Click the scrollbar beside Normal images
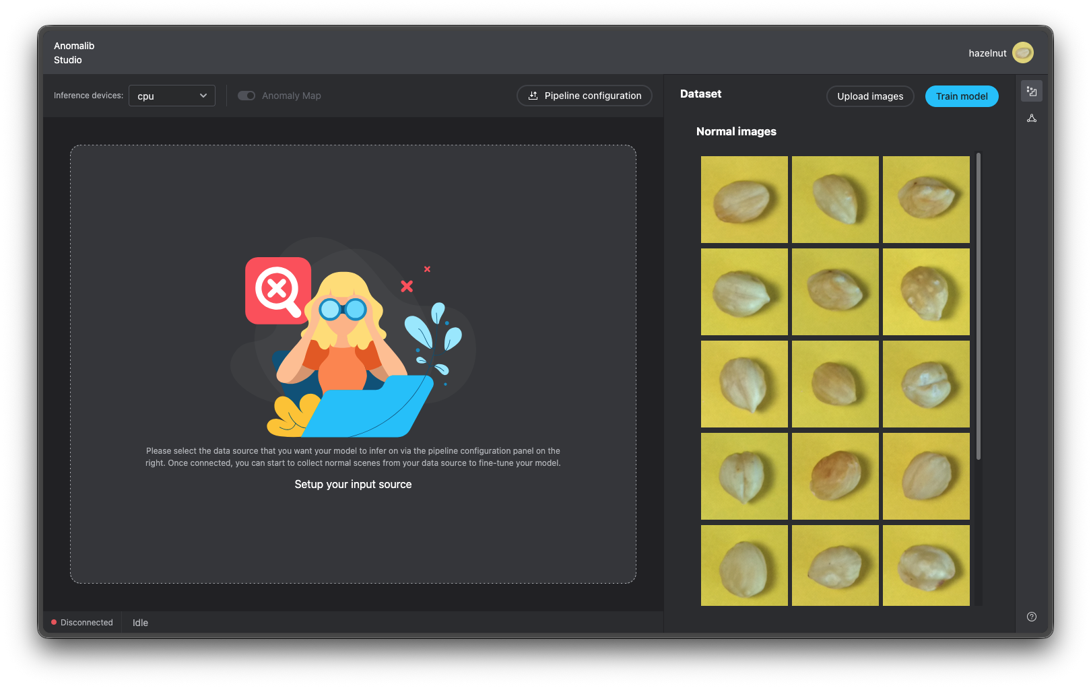 point(978,303)
